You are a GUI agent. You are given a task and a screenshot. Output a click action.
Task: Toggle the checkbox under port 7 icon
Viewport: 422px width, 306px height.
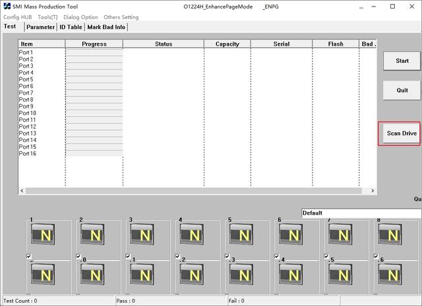click(326, 256)
